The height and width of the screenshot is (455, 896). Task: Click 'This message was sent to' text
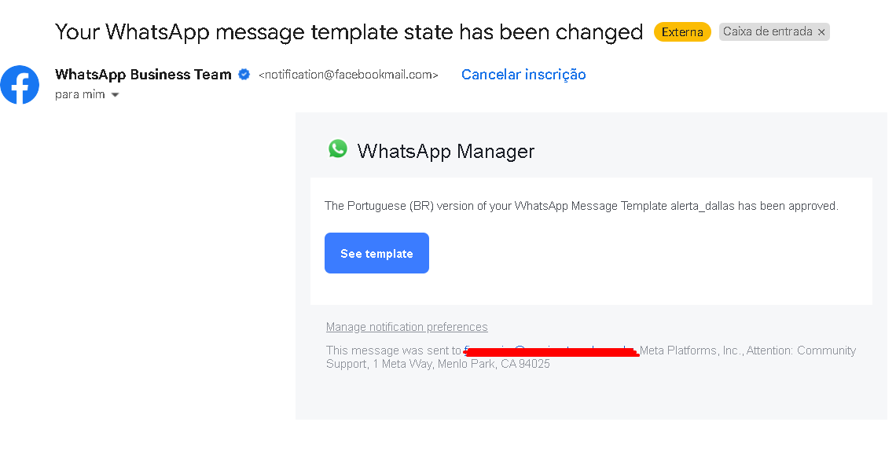pos(394,350)
